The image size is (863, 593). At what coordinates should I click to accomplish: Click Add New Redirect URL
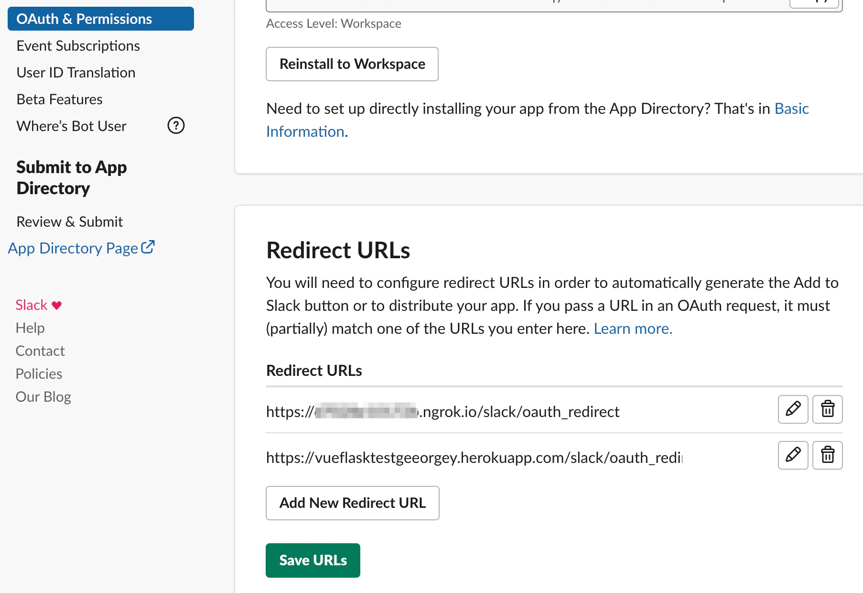click(x=353, y=503)
